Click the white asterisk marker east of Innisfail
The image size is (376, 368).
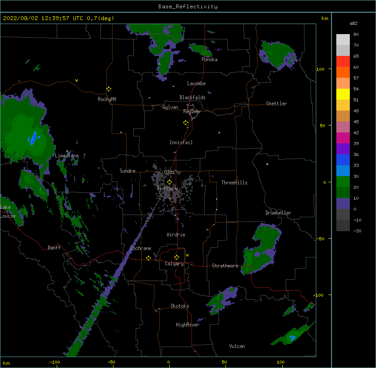pyautogui.click(x=219, y=132)
